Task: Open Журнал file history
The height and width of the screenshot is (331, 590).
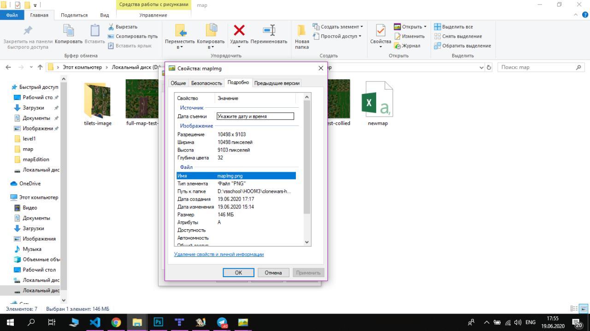Action: coord(407,46)
